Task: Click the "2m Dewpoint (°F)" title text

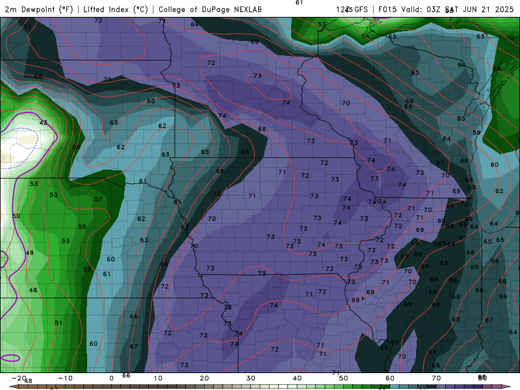Action: pos(39,9)
